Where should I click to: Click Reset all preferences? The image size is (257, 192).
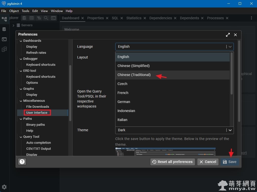click(x=172, y=162)
